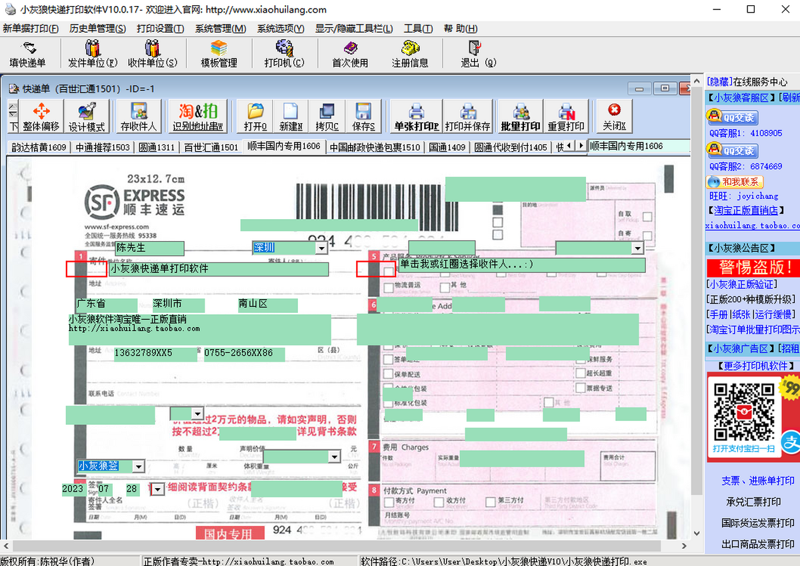Image resolution: width=800 pixels, height=566 pixels.
Task: Click 重复打印 reprint icon
Action: pos(566,117)
